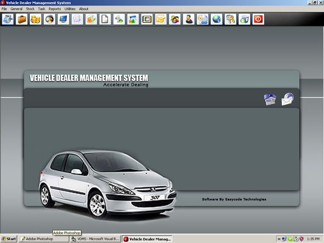The image size is (324, 243).
Task: Switch to VDMS Microsoft Visual Basic taskbar button
Action: pos(96,239)
